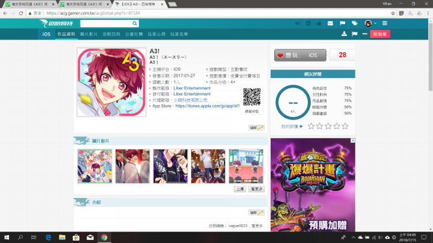433x243 pixels.
Task: Open the tags icon in header
Action: pos(355,23)
